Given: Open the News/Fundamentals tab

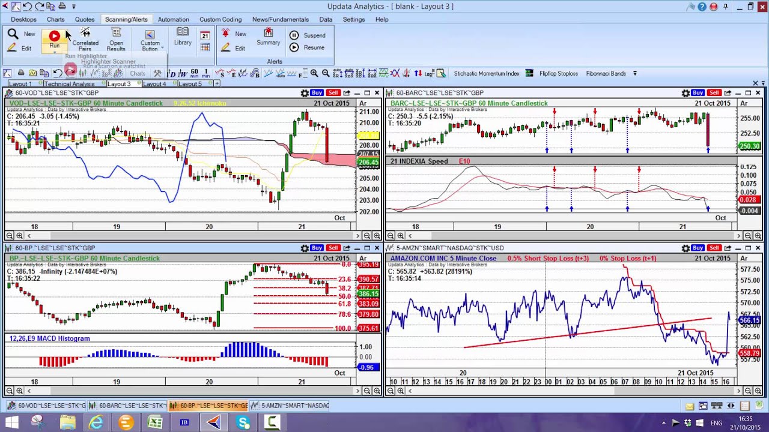Looking at the screenshot, I should click(281, 19).
